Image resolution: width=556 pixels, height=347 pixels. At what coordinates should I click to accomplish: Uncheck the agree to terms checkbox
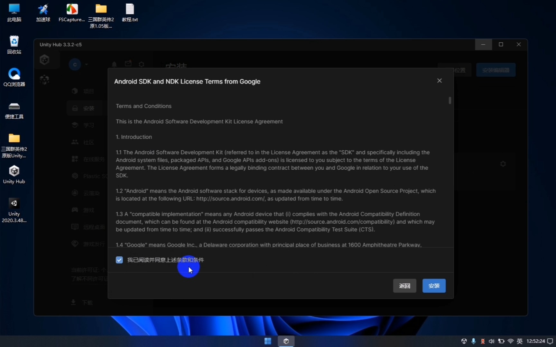coord(119,260)
